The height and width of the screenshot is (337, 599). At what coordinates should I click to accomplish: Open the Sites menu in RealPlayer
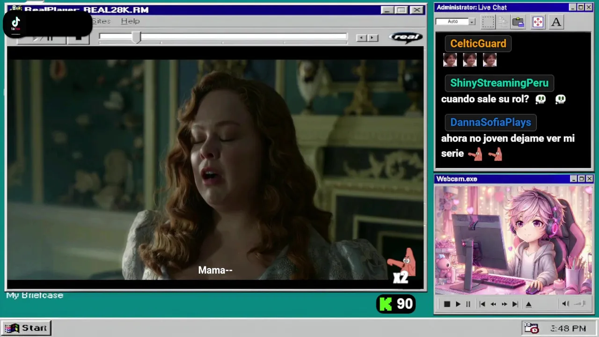point(101,21)
